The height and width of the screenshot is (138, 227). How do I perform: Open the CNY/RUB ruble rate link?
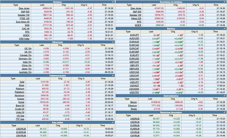(x=21, y=136)
